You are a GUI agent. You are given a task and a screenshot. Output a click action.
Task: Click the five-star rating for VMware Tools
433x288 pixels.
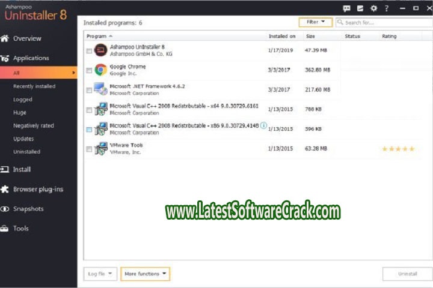tap(398, 149)
